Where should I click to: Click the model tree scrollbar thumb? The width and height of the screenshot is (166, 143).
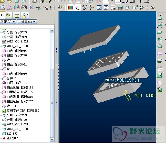coord(52,103)
